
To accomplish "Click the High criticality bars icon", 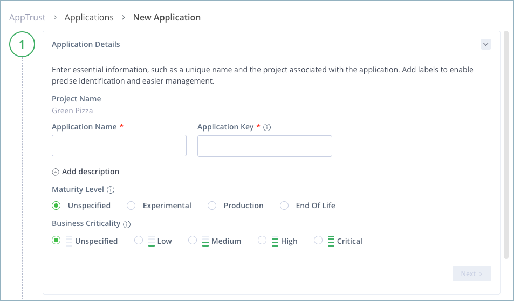I will point(275,241).
